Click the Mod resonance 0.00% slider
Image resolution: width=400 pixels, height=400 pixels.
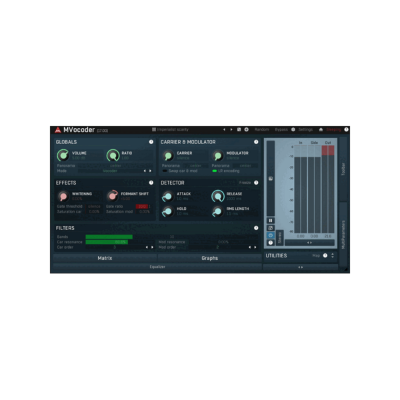[223, 242]
